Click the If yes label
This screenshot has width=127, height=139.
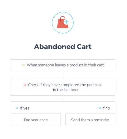point(25,108)
